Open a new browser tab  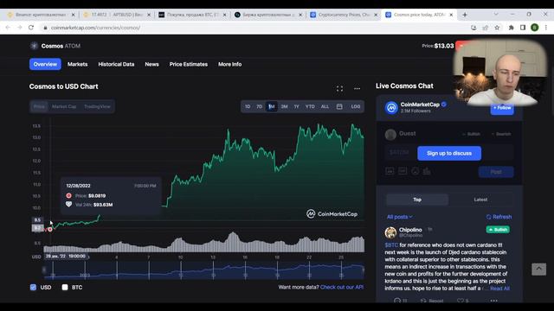coord(465,15)
